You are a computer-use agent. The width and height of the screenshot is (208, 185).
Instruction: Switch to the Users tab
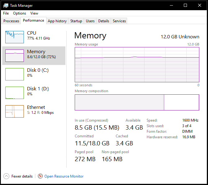tap(90, 21)
